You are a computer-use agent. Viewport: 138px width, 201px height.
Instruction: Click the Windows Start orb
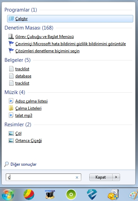click(x=8, y=195)
